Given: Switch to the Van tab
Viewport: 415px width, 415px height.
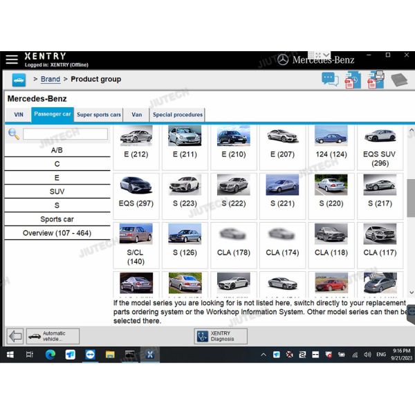Looking at the screenshot, I should (x=137, y=115).
